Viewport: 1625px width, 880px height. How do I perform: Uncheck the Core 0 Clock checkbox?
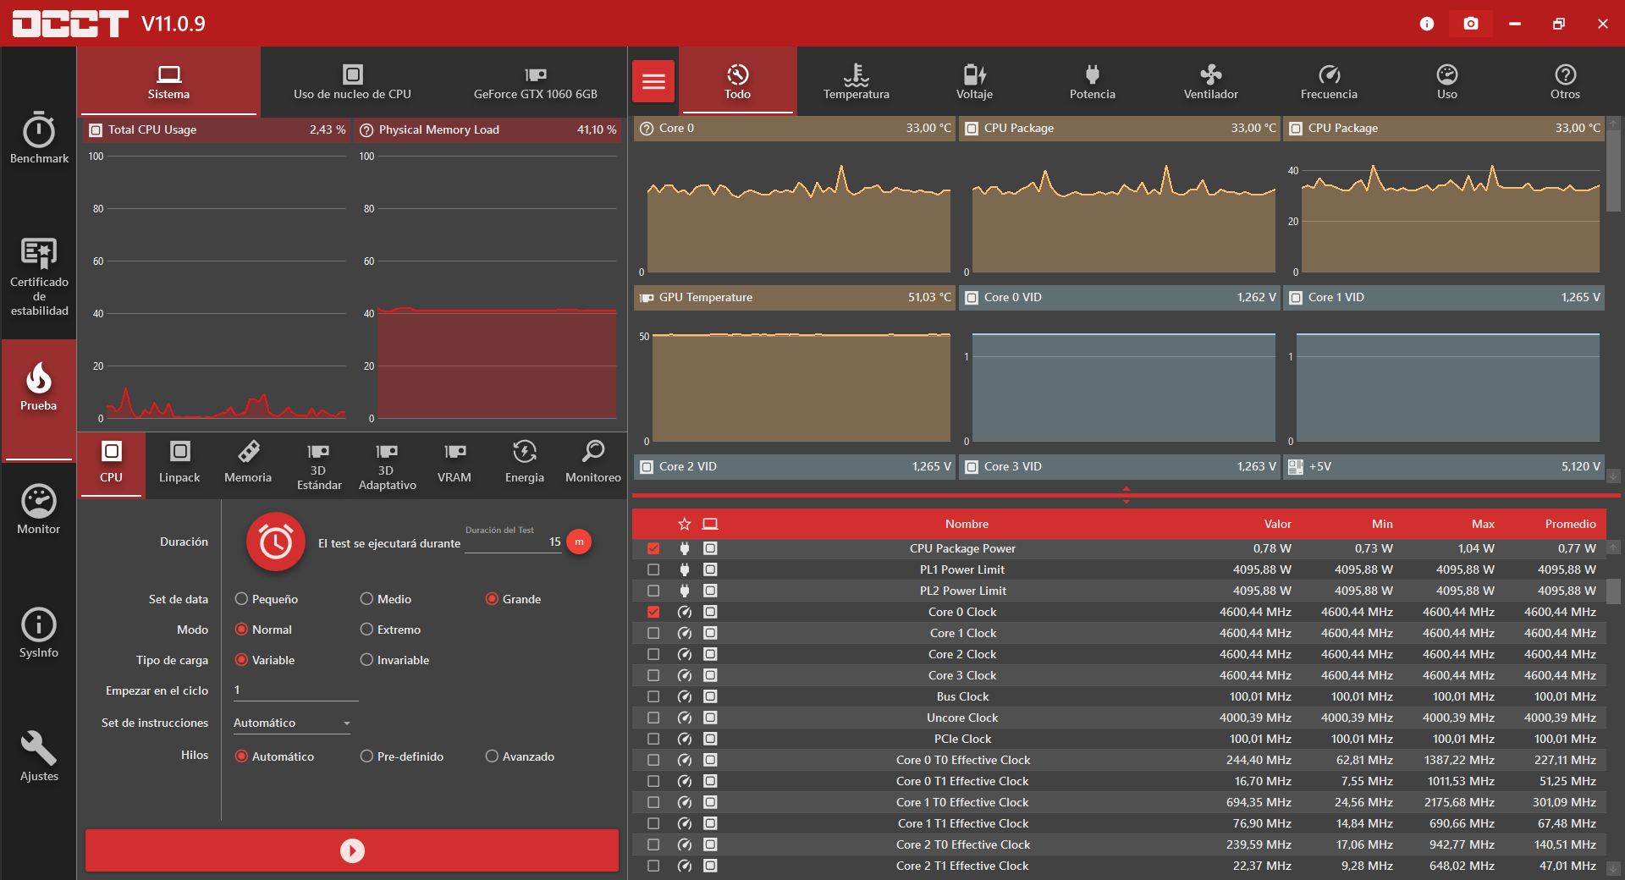(653, 612)
